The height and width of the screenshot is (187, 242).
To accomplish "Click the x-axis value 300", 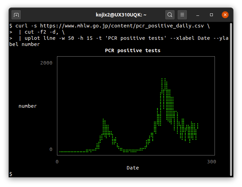I will tap(211, 162).
